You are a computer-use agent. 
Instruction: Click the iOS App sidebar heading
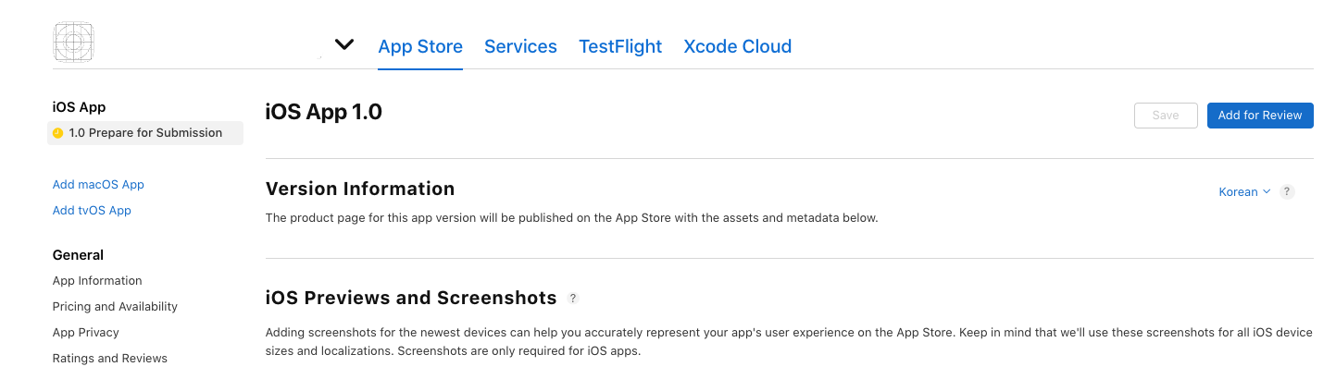[79, 107]
